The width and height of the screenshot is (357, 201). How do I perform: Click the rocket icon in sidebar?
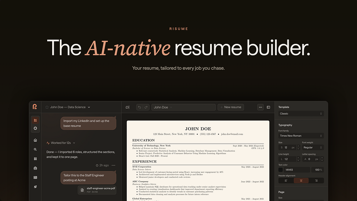(x=35, y=187)
